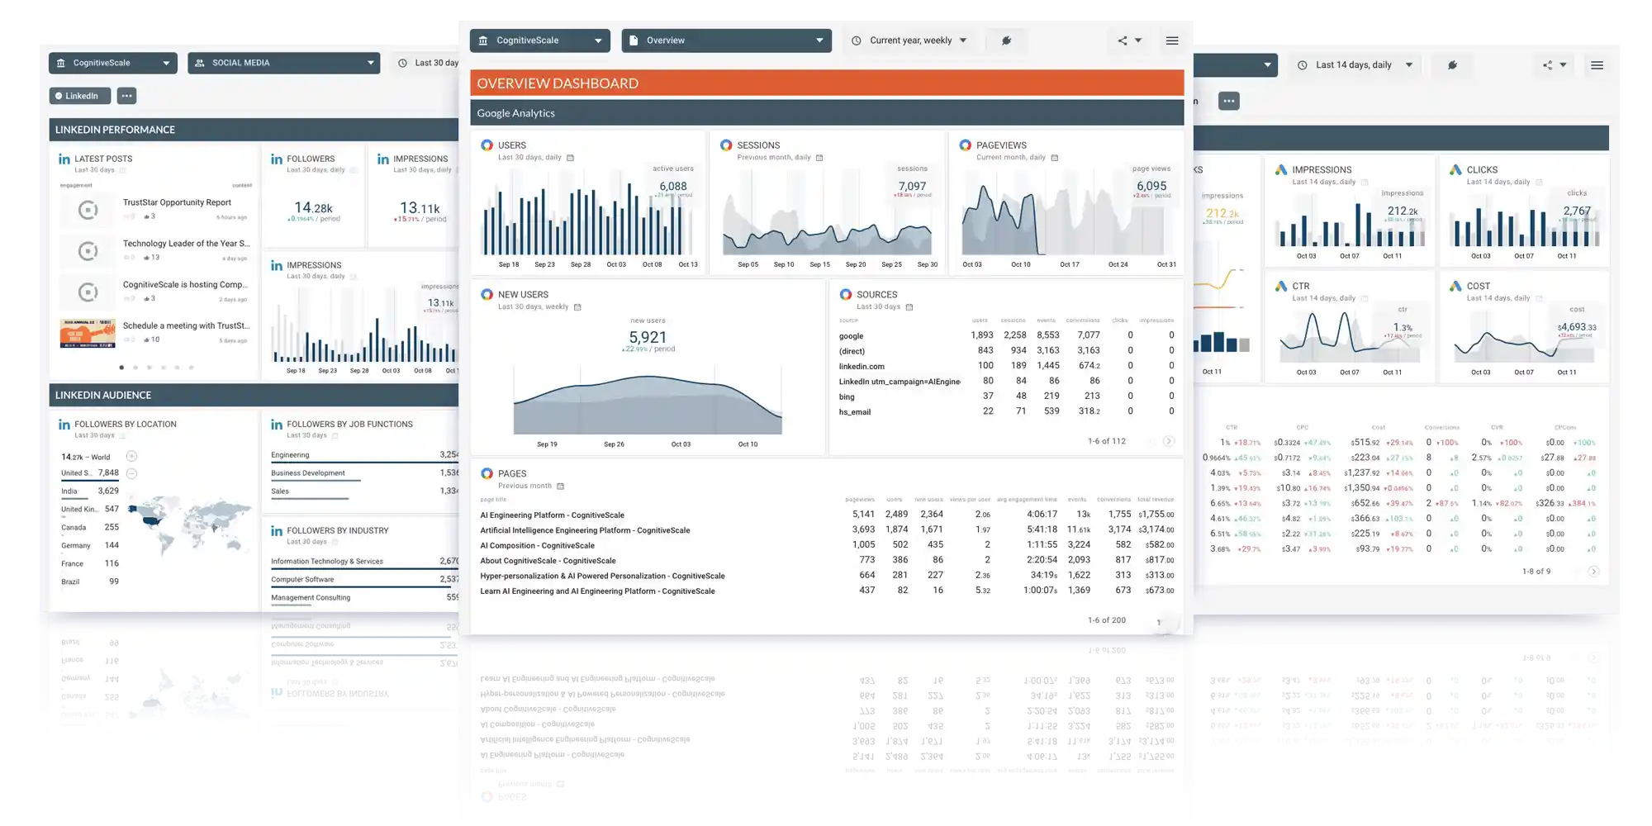1652x826 pixels.
Task: Click Google Analytics icon on NEW USERS widget
Action: coord(487,295)
